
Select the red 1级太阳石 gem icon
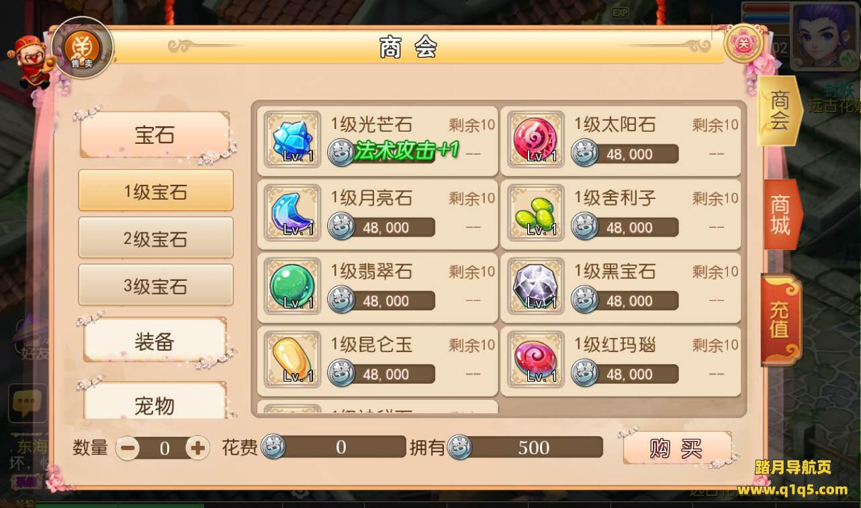click(536, 140)
